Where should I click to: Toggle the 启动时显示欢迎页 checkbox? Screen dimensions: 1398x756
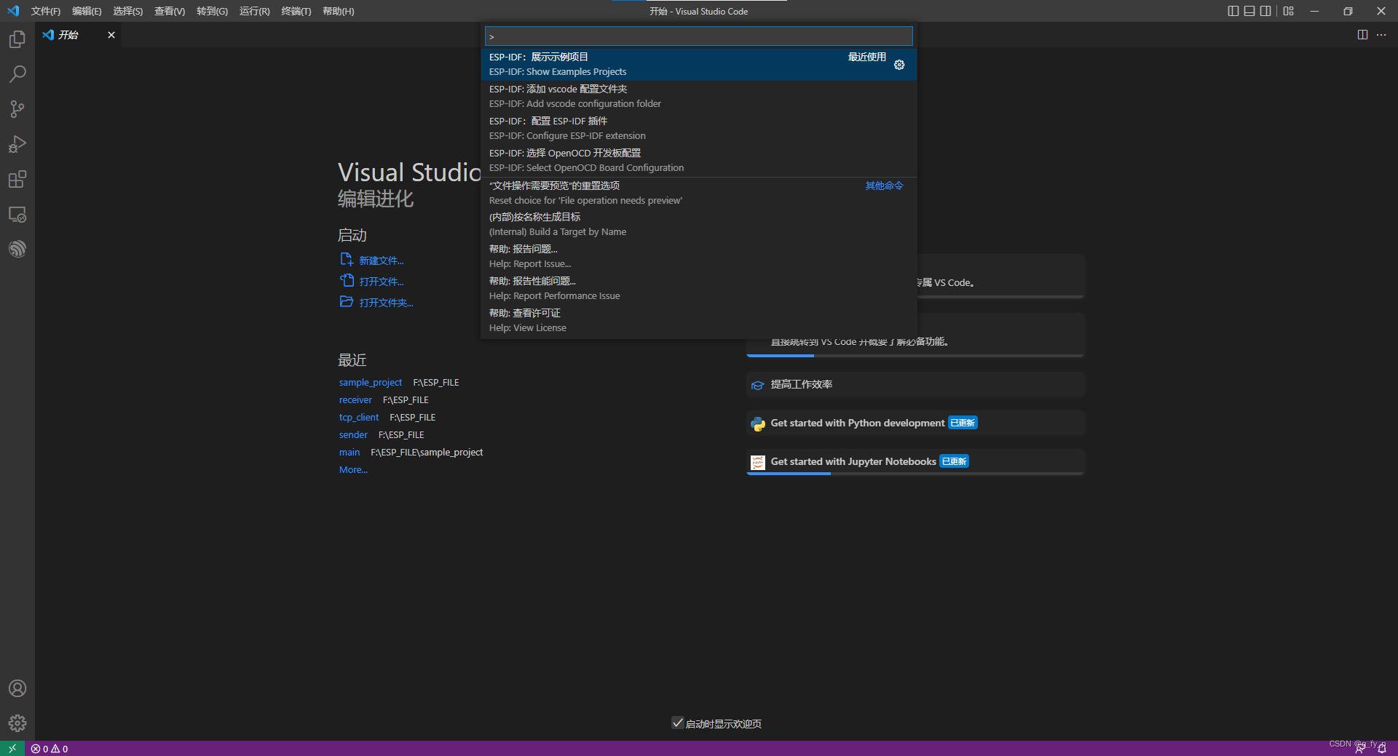677,723
